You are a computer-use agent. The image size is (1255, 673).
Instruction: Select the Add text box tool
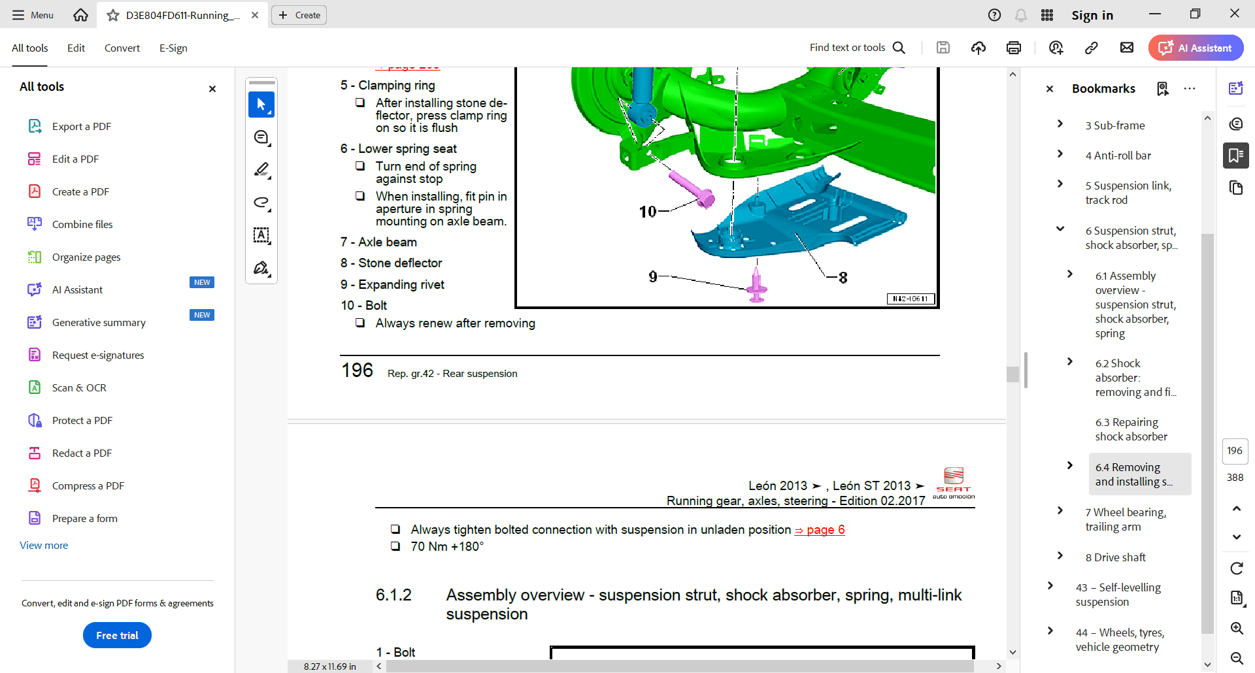[261, 235]
